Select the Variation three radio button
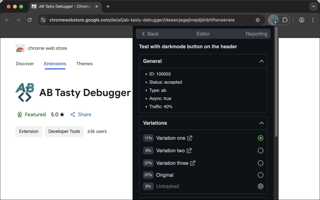Image resolution: width=320 pixels, height=200 pixels. [261, 163]
